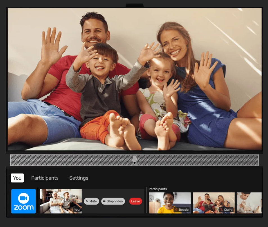Open the Participants tab
This screenshot has width=268, height=227.
click(45, 178)
